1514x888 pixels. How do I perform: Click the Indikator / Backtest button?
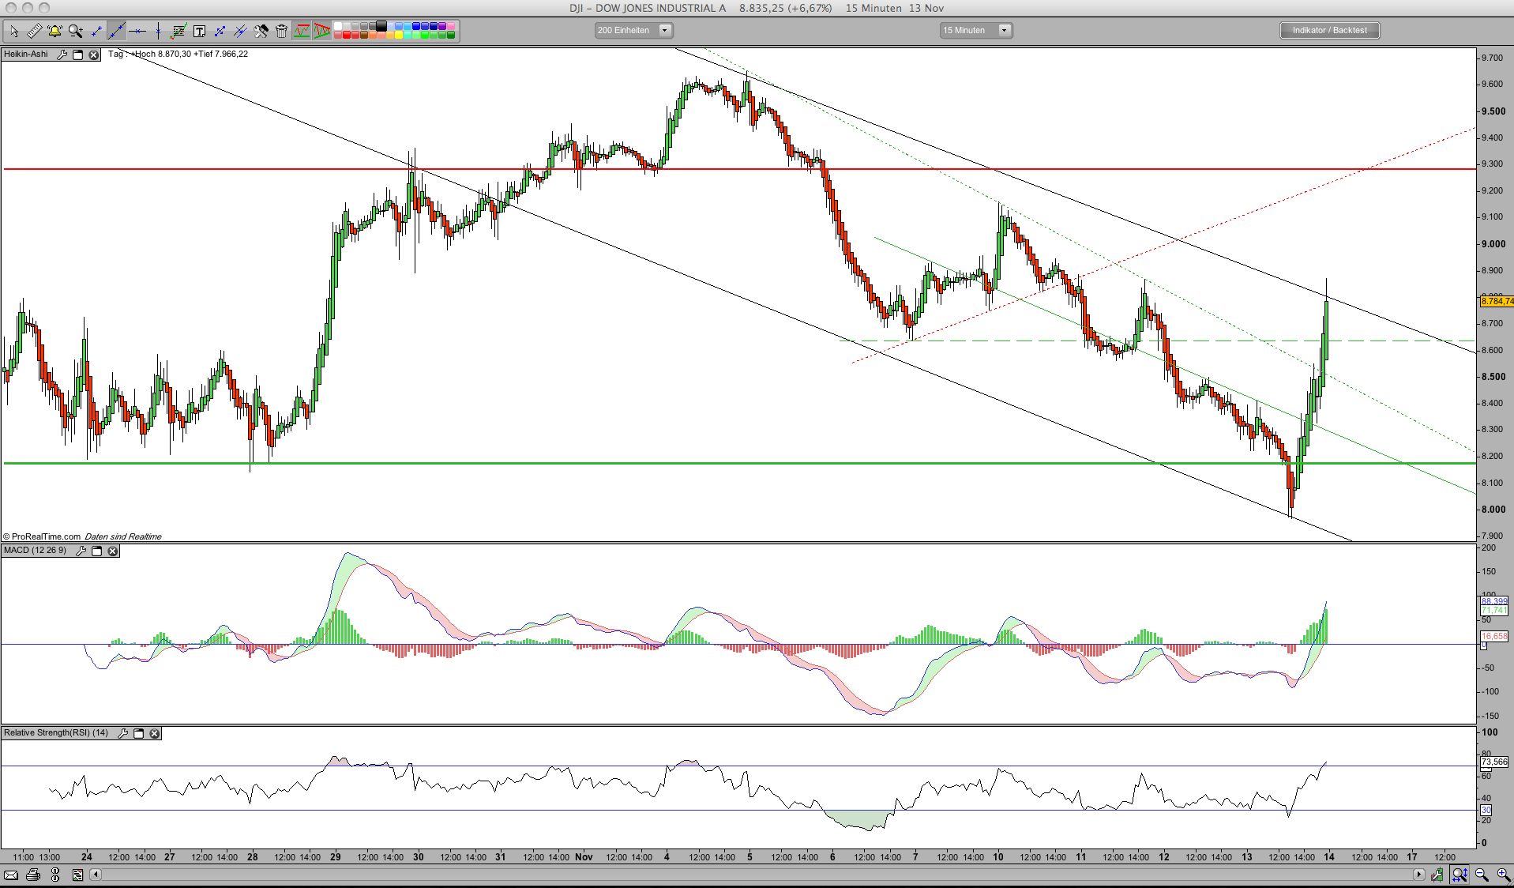[x=1330, y=30]
